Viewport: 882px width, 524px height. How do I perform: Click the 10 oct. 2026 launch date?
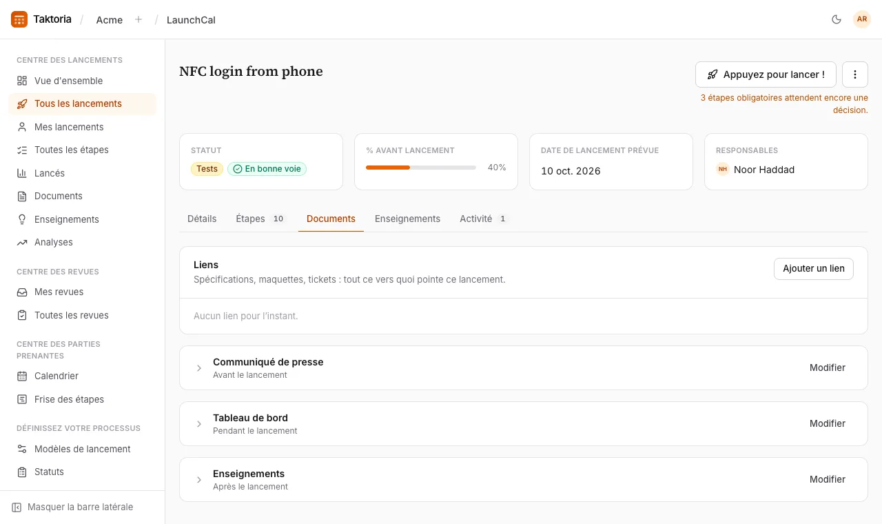point(571,171)
